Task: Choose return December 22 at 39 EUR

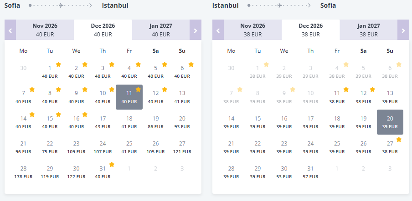Action: pos(258,147)
